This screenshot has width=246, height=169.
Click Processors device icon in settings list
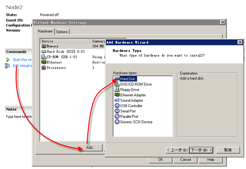44,68
